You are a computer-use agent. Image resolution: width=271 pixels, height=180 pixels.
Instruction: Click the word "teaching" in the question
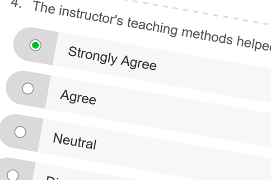coord(153,27)
